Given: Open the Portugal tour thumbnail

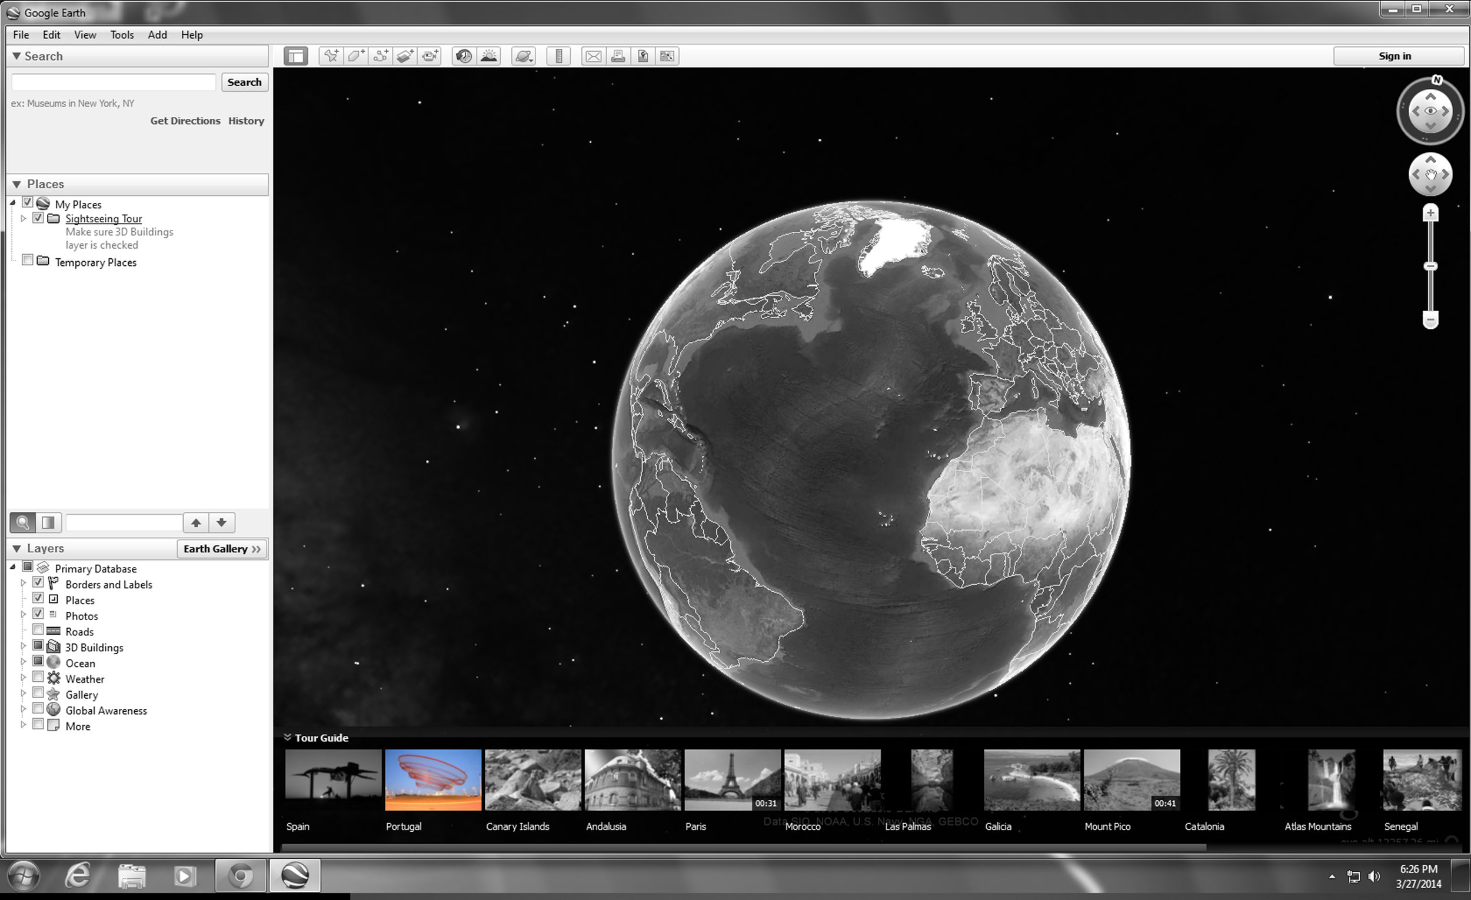Looking at the screenshot, I should click(433, 780).
